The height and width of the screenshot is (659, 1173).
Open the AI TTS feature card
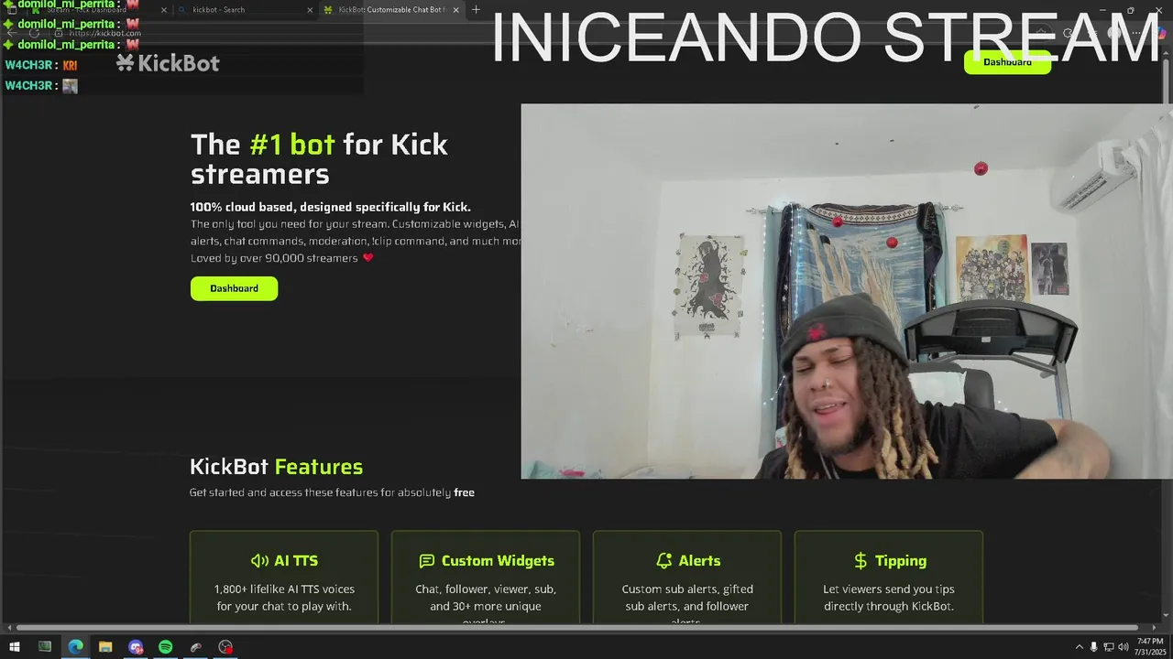point(284,578)
